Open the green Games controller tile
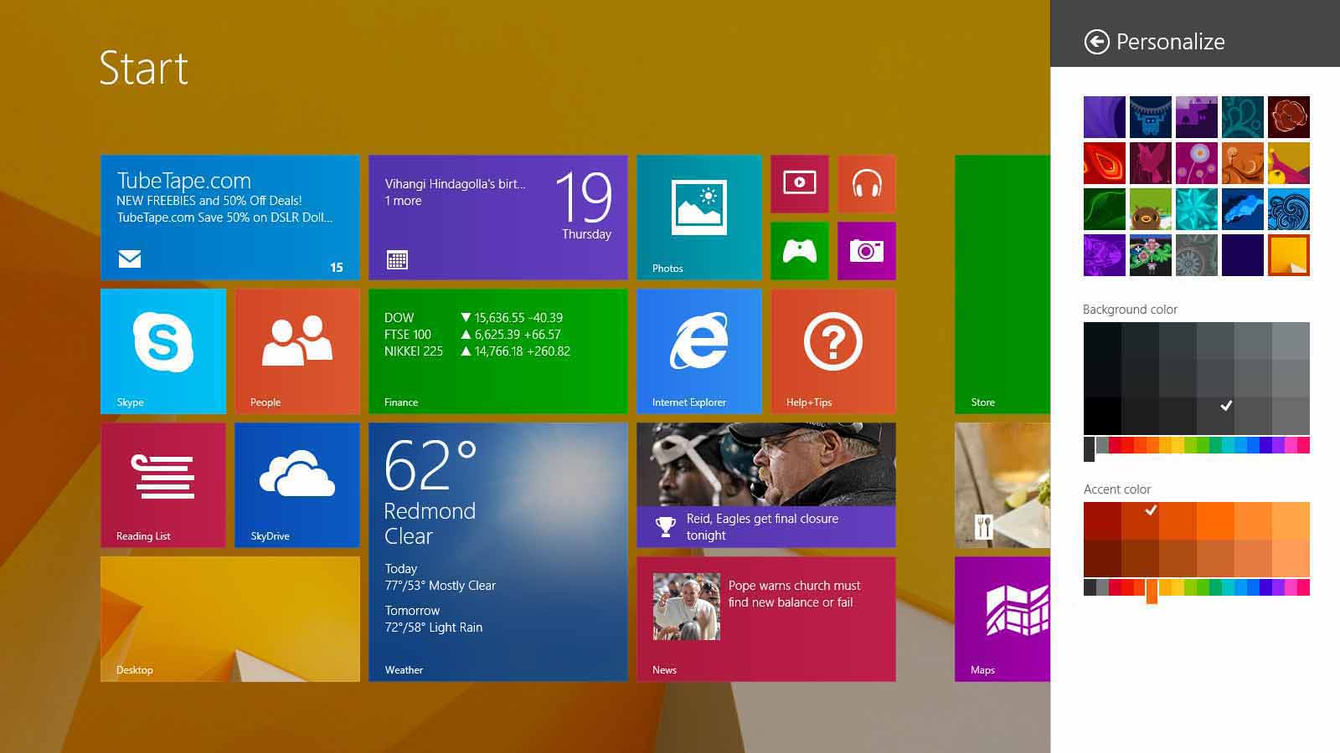The height and width of the screenshot is (753, 1340). pos(800,251)
